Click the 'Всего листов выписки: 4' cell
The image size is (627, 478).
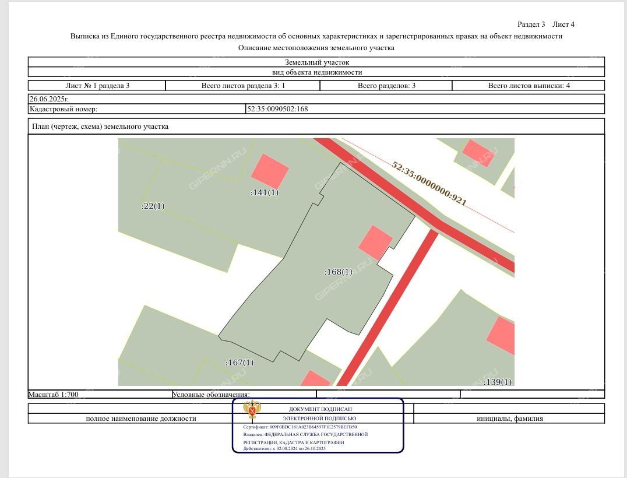tap(529, 86)
